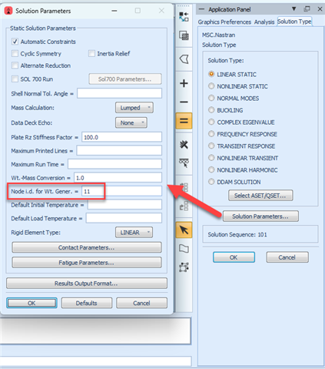Click the Results Output Format button
This screenshot has height=369, width=325.
(x=87, y=283)
